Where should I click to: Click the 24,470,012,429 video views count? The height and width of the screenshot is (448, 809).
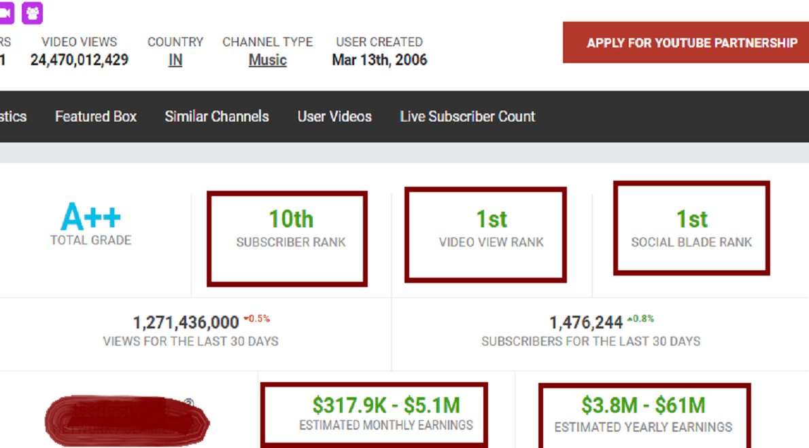pyautogui.click(x=79, y=60)
